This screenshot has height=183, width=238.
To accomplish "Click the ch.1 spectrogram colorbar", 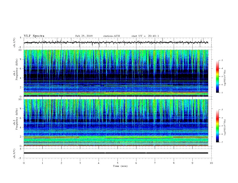I will (x=217, y=77).
